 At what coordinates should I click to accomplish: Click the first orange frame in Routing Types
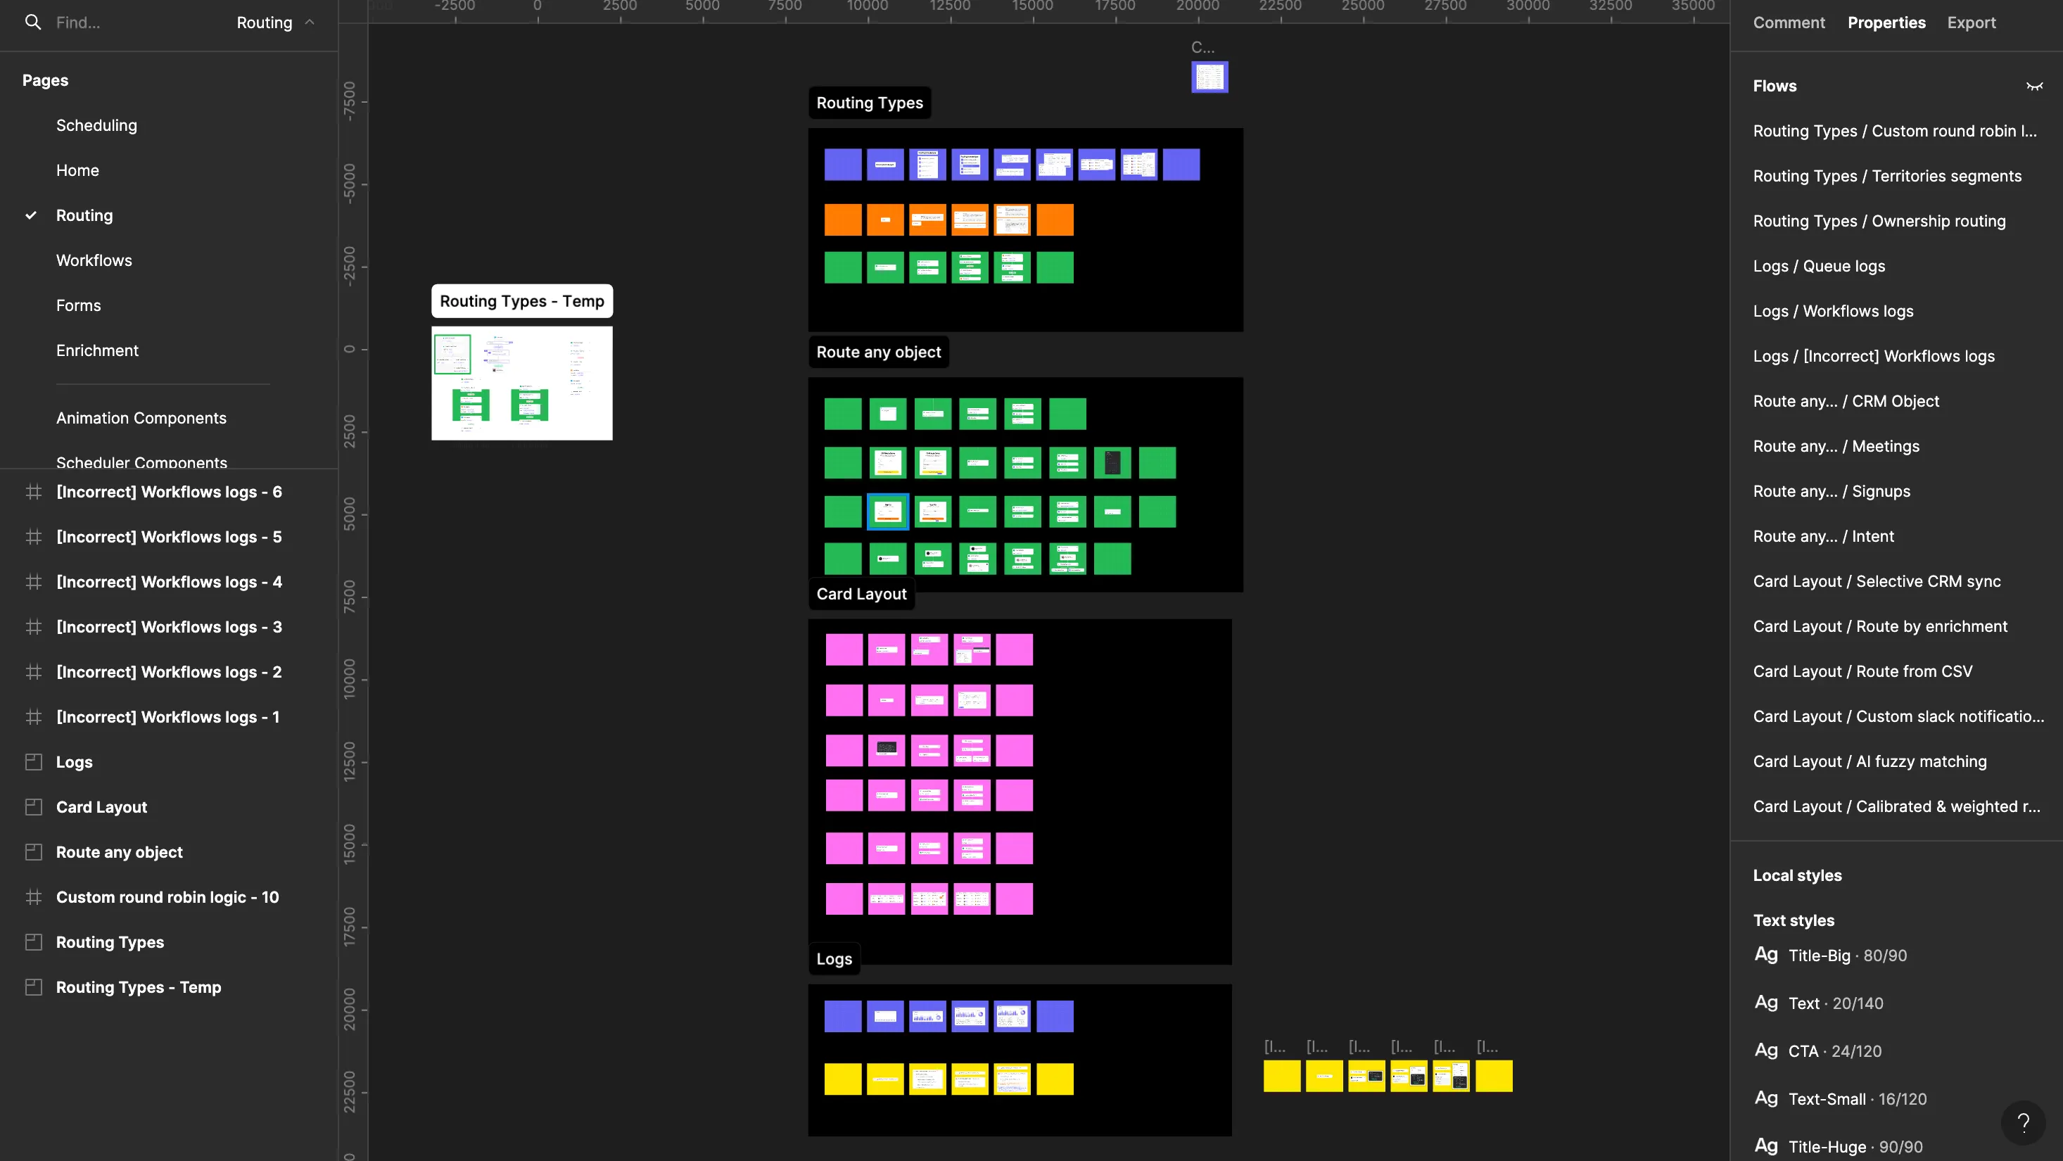[842, 220]
